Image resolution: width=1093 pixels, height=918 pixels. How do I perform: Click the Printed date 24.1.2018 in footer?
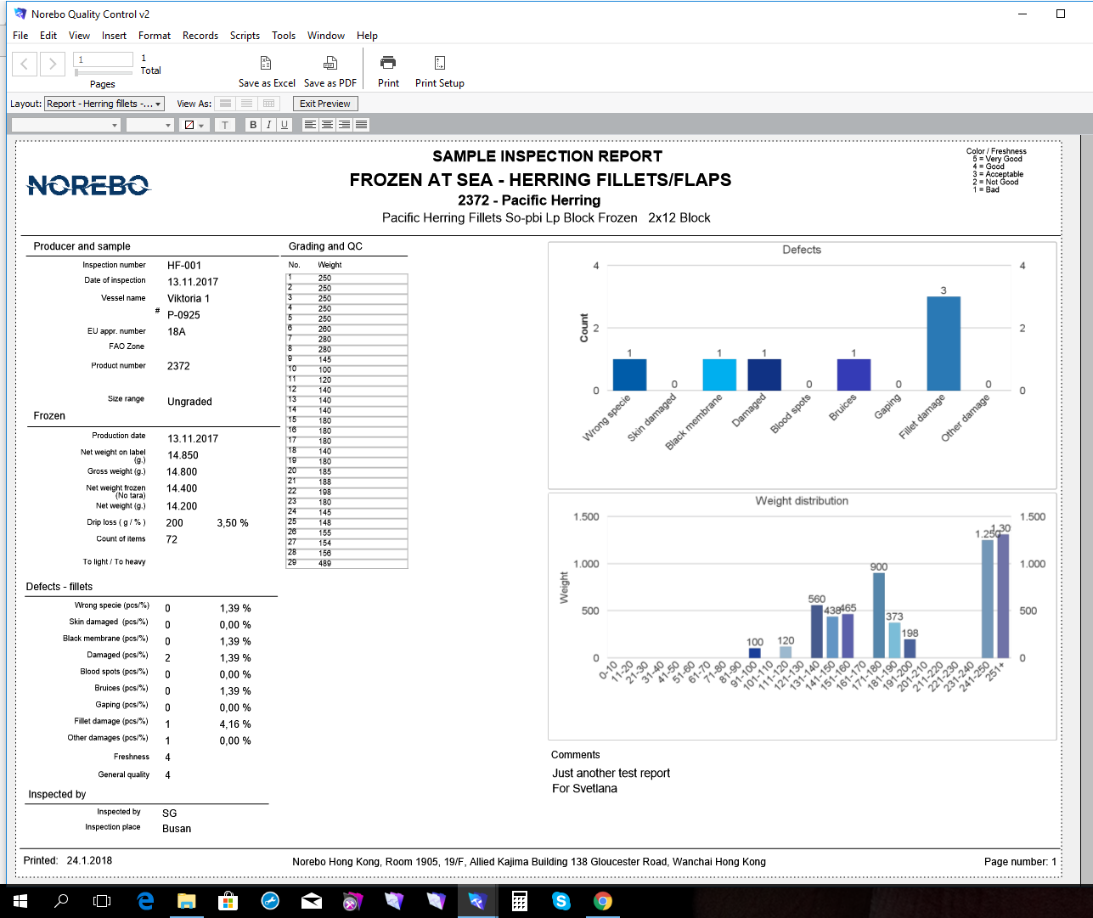pos(89,860)
